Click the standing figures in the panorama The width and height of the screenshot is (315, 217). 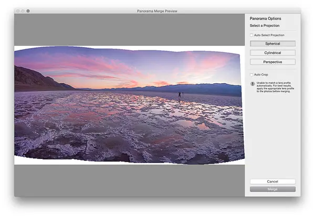[180, 95]
